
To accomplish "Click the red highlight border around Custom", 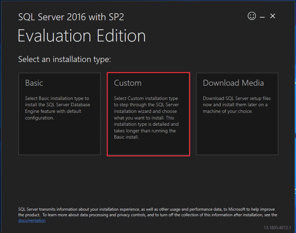I will (x=148, y=73).
